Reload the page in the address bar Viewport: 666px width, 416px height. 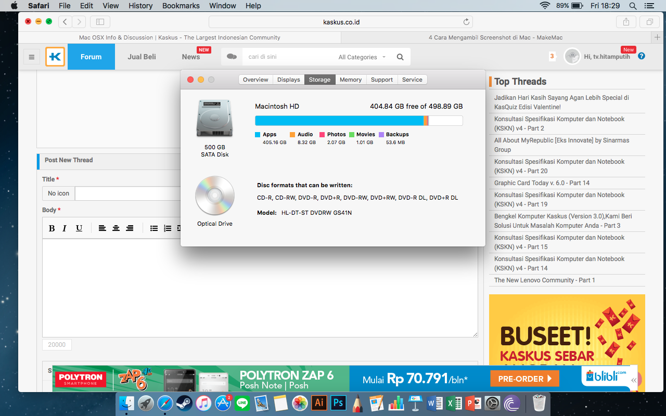pyautogui.click(x=466, y=22)
